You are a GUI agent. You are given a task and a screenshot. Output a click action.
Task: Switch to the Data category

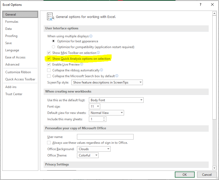click(20, 29)
